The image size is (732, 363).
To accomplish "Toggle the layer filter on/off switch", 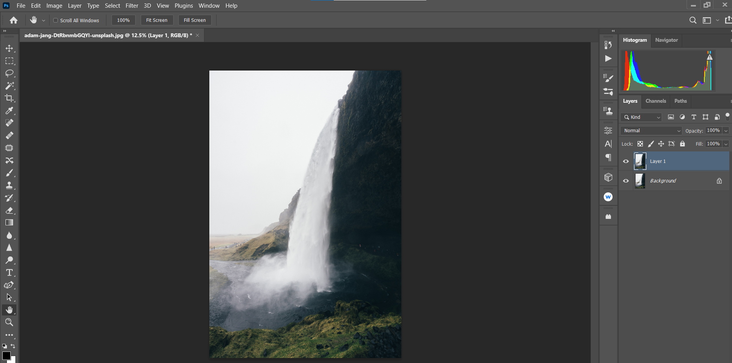I will [727, 117].
